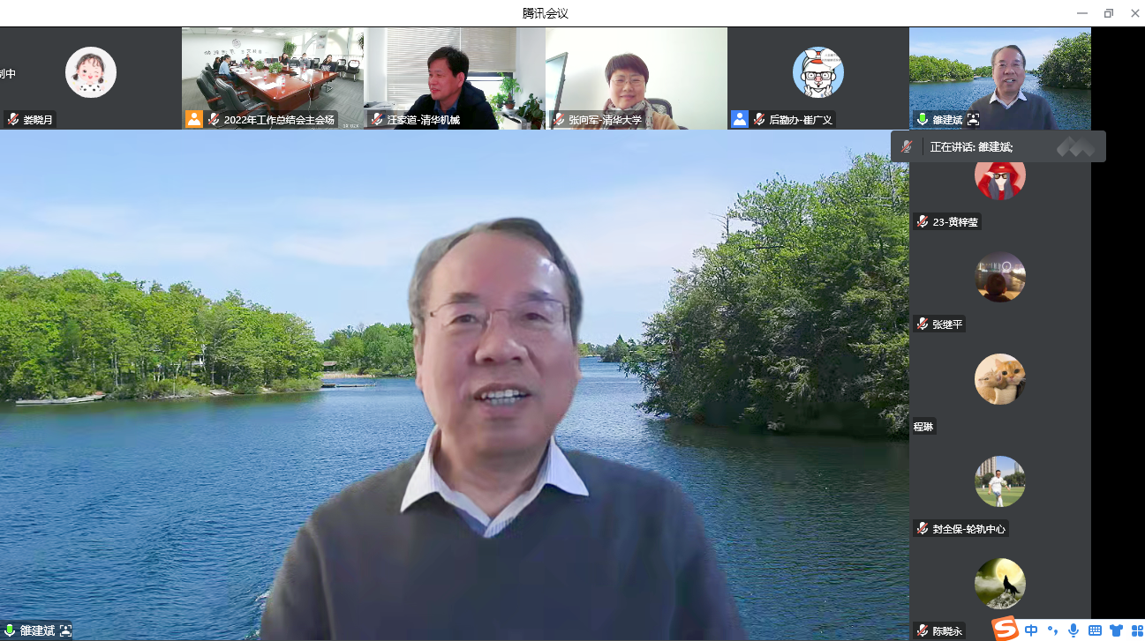Click the screen icon after 雒建斌 in top tile

pos(973,119)
